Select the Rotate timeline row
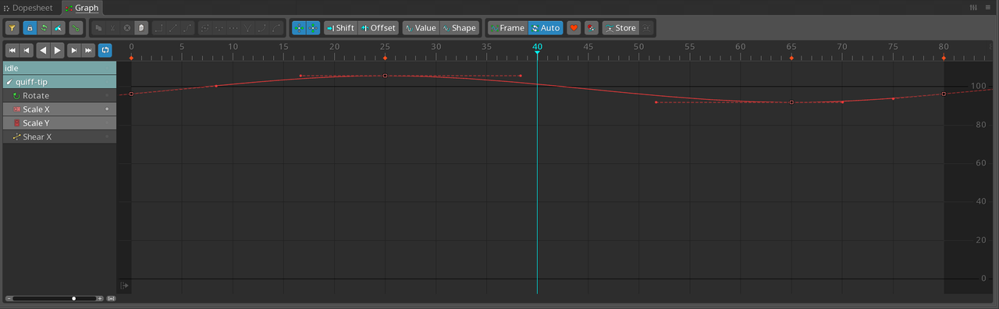This screenshot has width=999, height=309. point(59,95)
